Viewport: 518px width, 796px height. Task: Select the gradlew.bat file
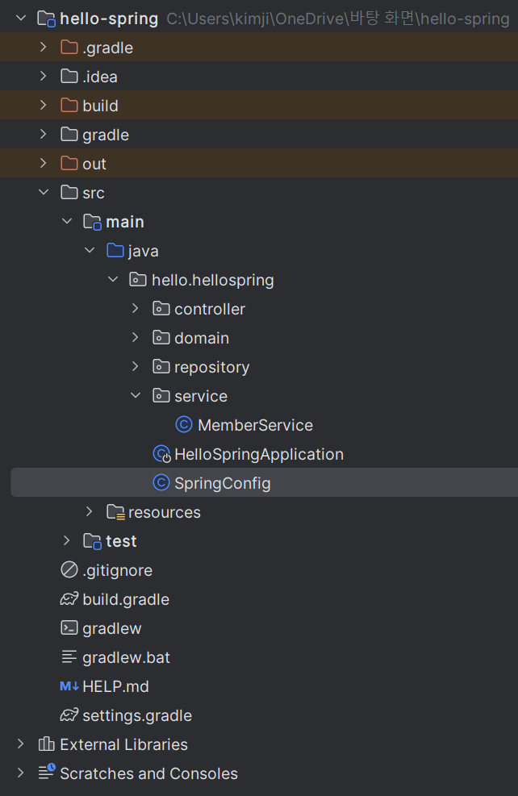126,657
